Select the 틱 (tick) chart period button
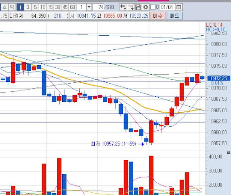The height and width of the screenshot is (195, 231). tap(12, 7)
